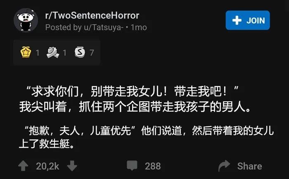Open the post via its first sentence text
Image resolution: width=289 pixels, height=179 pixels.
point(135,99)
